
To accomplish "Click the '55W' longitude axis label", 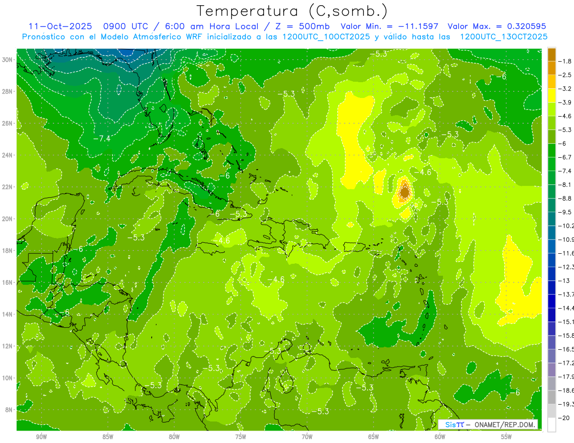I will pos(507,437).
